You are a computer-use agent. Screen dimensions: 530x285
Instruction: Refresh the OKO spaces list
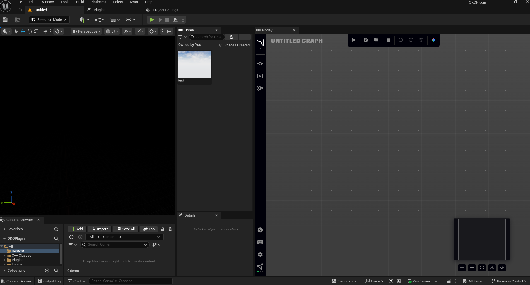point(232,37)
